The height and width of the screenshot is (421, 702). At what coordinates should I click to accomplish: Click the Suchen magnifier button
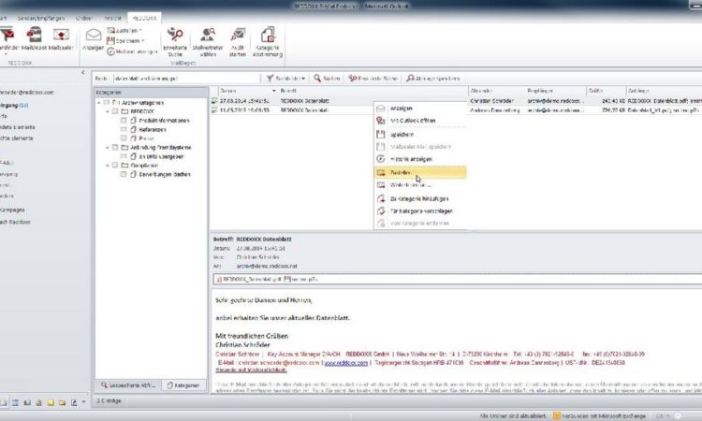[x=328, y=79]
